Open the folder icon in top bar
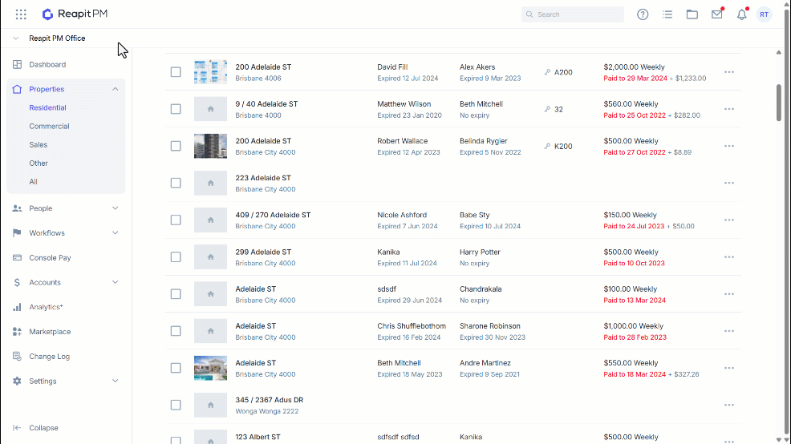The height and width of the screenshot is (444, 791). point(692,14)
